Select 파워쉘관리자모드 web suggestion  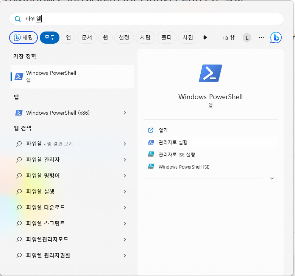72,240
